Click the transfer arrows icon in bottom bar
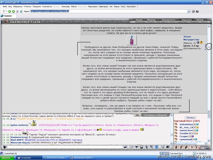 [x=181, y=147]
